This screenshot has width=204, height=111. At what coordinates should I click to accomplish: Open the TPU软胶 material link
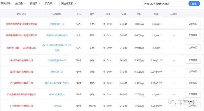pyautogui.click(x=57, y=106)
